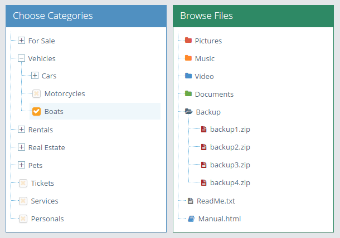This screenshot has width=340, height=238.
Task: Collapse the Vehicles category
Action: tap(21, 58)
